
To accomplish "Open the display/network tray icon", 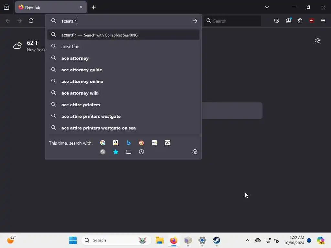I will 268,240.
